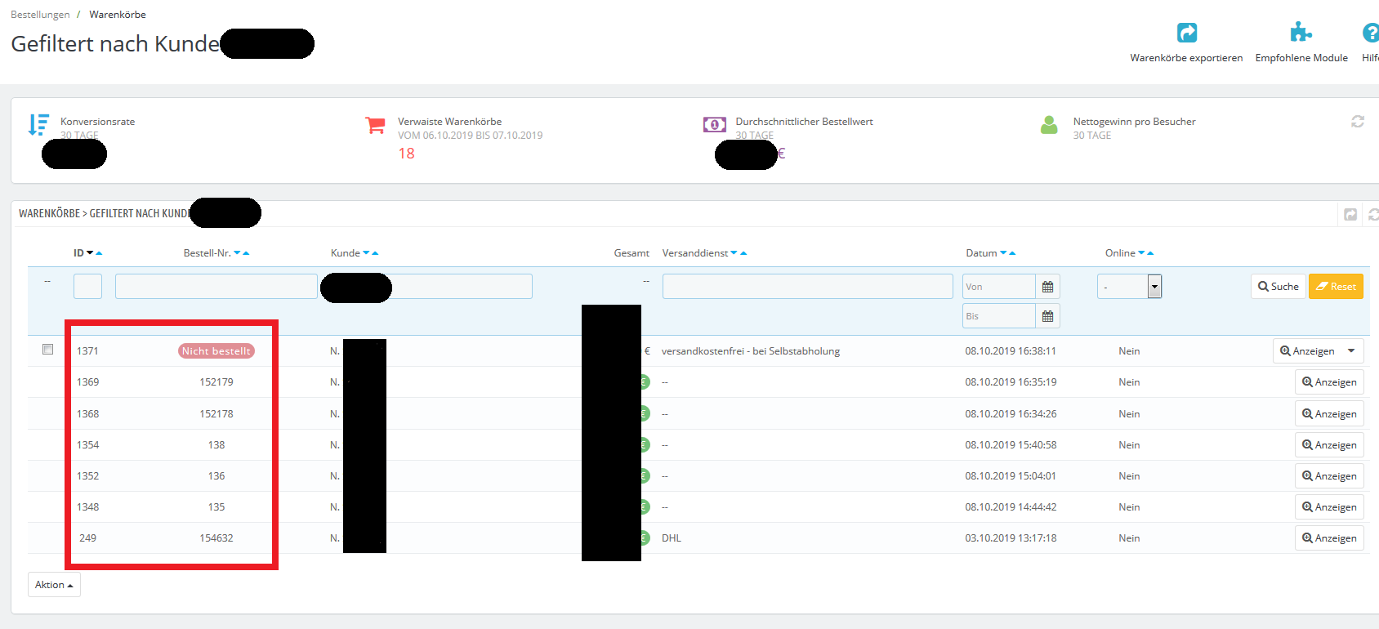Focus the ID filter field
The image size is (1379, 629).
coord(87,287)
